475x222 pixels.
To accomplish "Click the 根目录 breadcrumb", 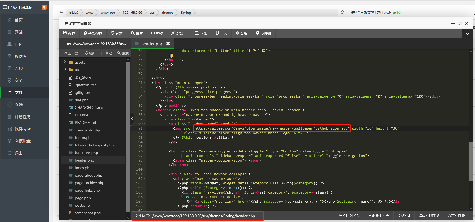I will pyautogui.click(x=73, y=12).
